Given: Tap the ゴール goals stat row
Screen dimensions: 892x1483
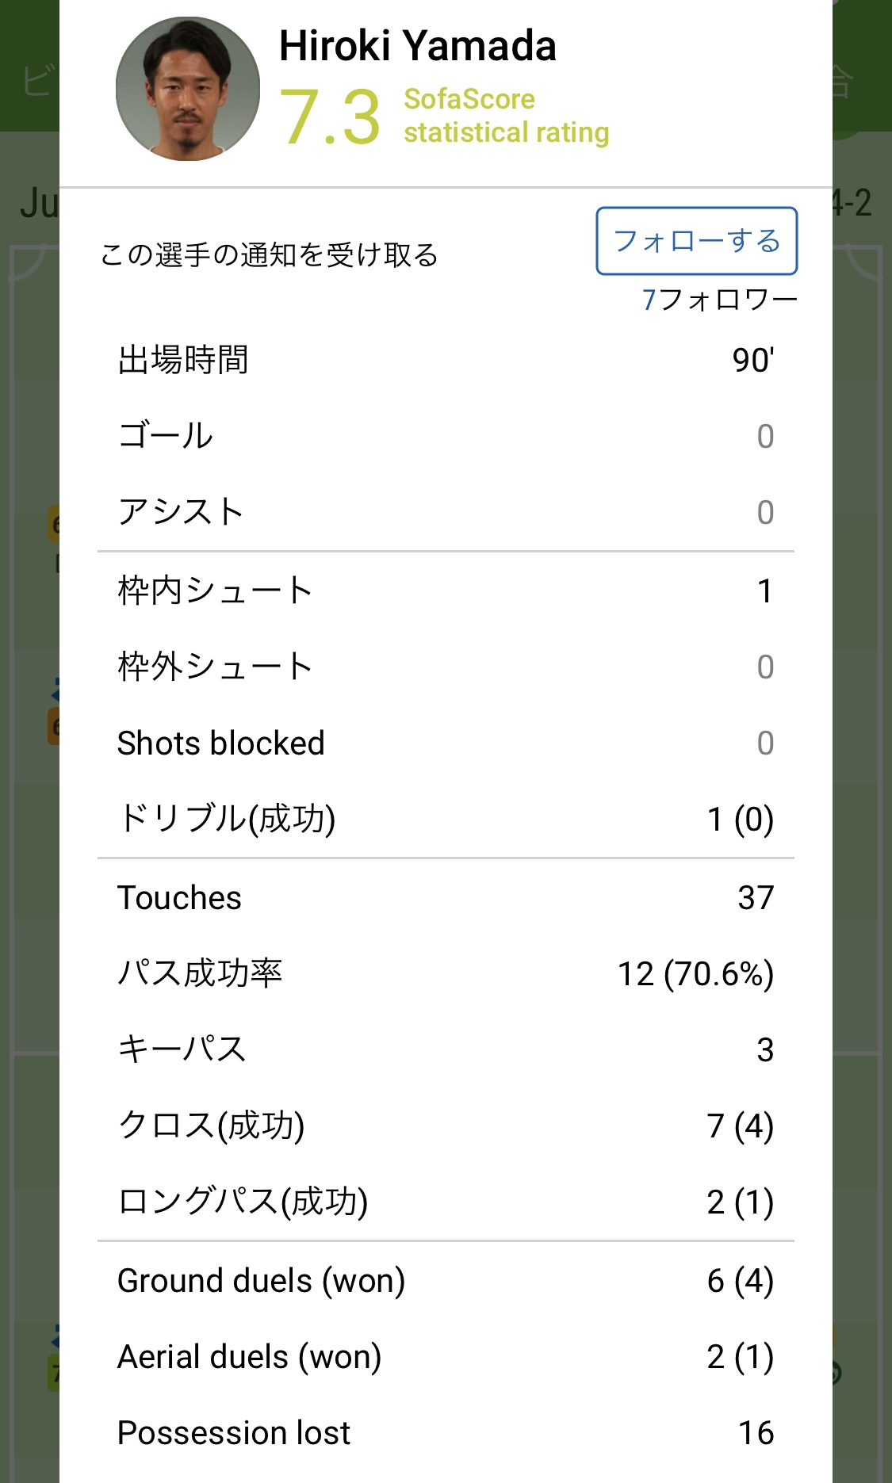Looking at the screenshot, I should pos(446,436).
